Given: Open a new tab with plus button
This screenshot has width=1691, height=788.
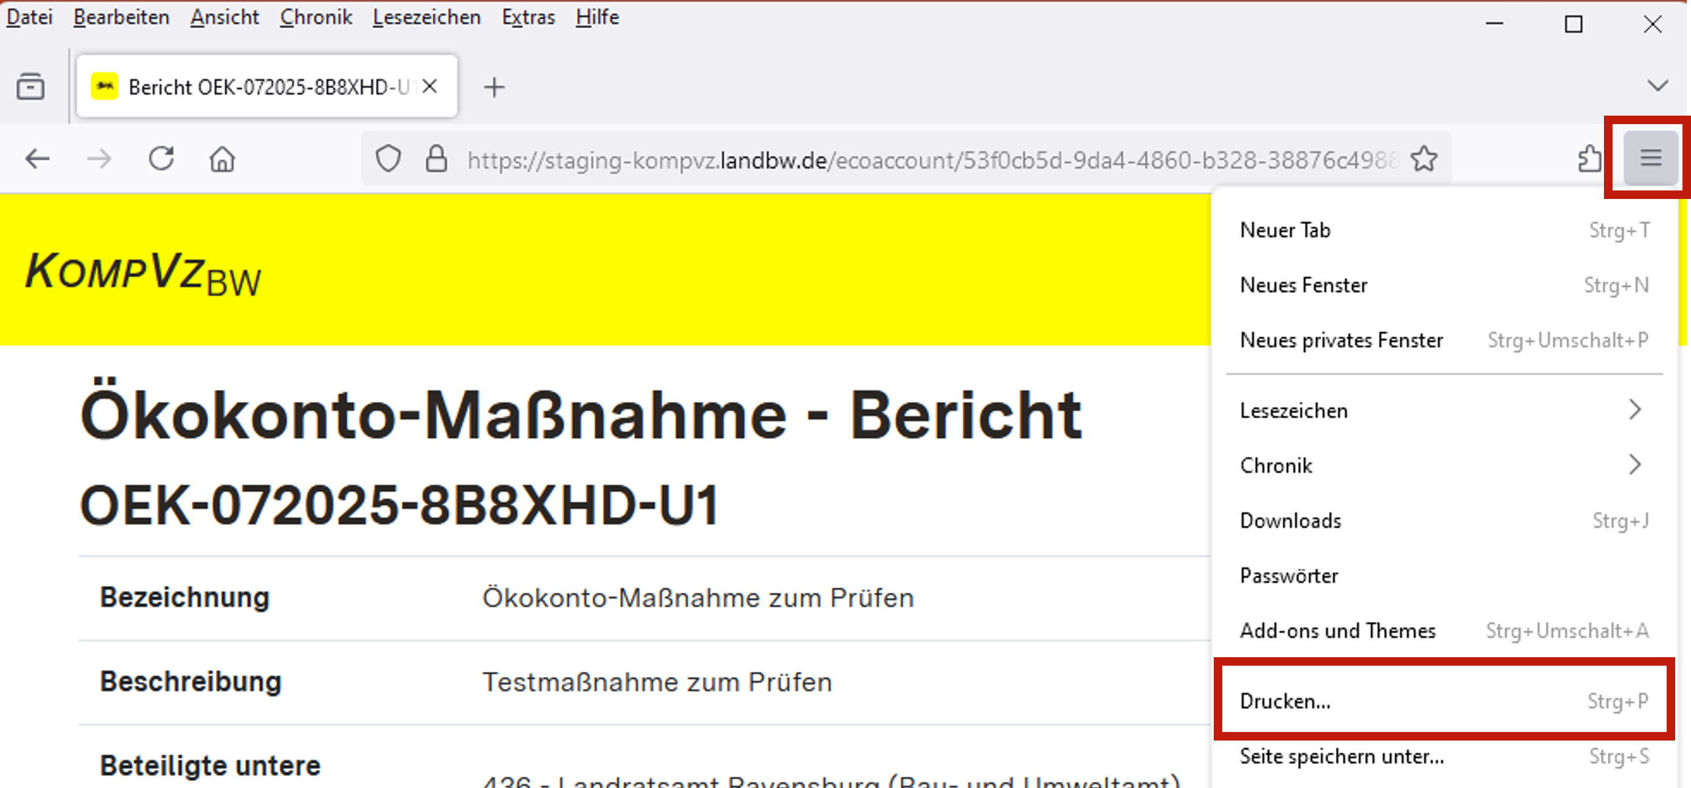Looking at the screenshot, I should pyautogui.click(x=494, y=86).
